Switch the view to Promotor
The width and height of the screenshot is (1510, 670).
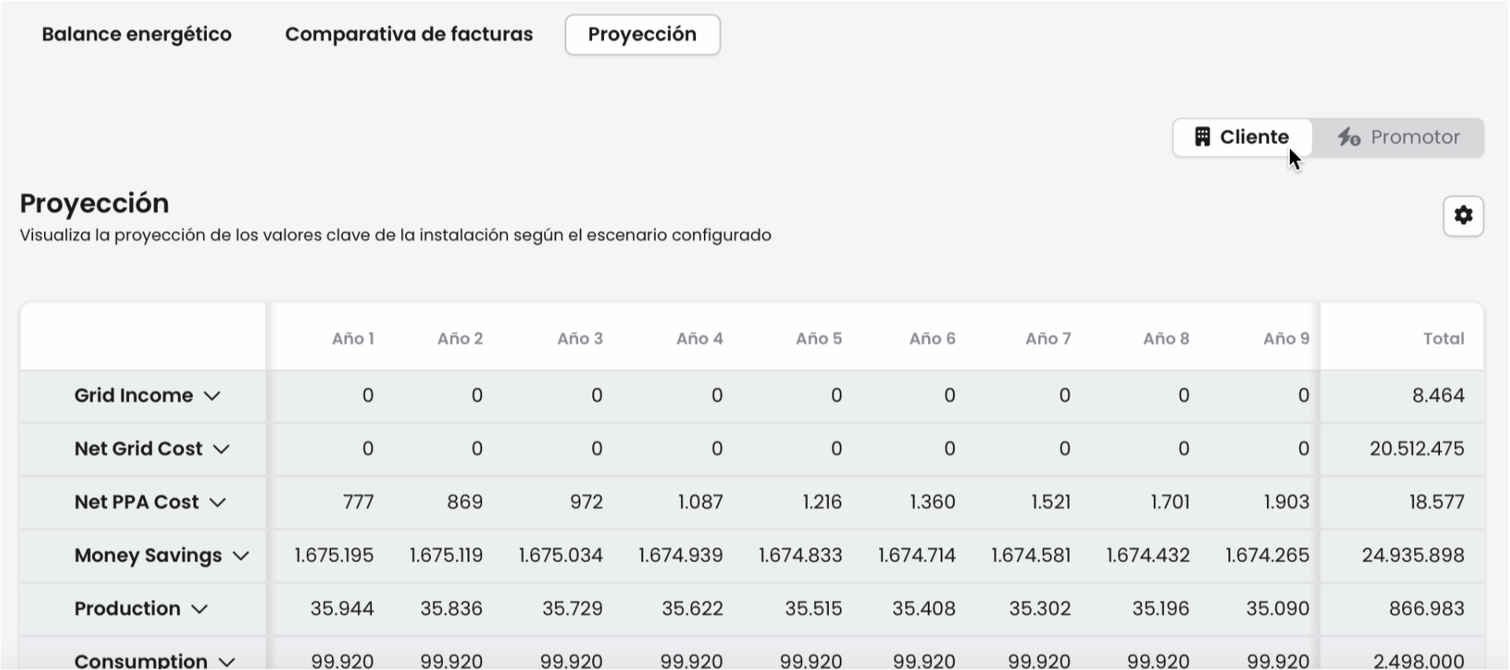(1398, 138)
